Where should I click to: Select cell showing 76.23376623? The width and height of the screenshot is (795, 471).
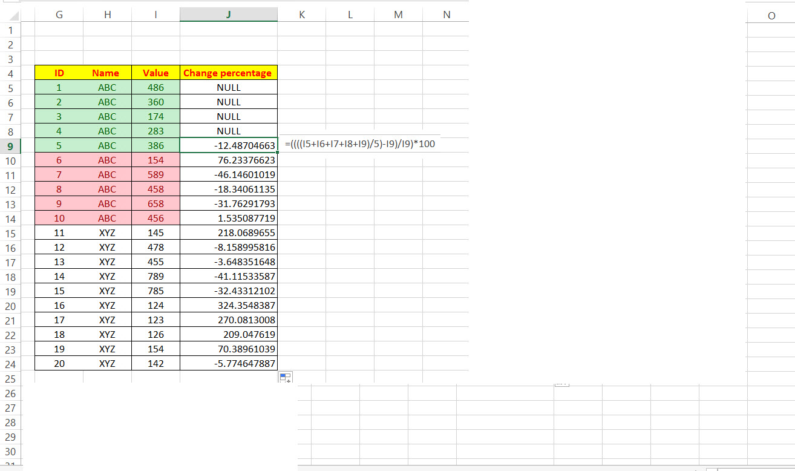coord(229,160)
